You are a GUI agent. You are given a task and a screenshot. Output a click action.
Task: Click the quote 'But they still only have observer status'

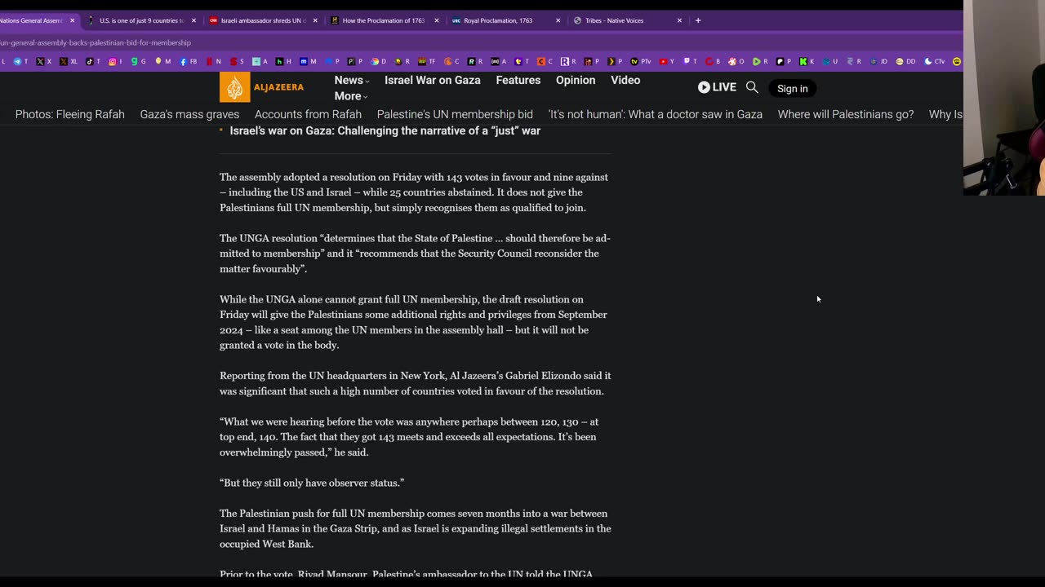(x=312, y=483)
